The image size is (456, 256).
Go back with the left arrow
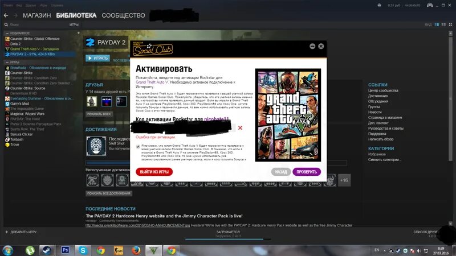pos(6,15)
